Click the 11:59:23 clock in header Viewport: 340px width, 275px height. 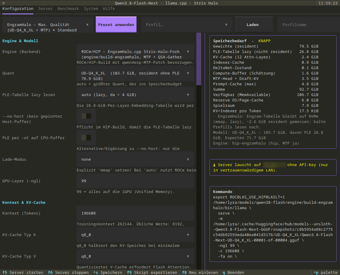(x=328, y=3)
